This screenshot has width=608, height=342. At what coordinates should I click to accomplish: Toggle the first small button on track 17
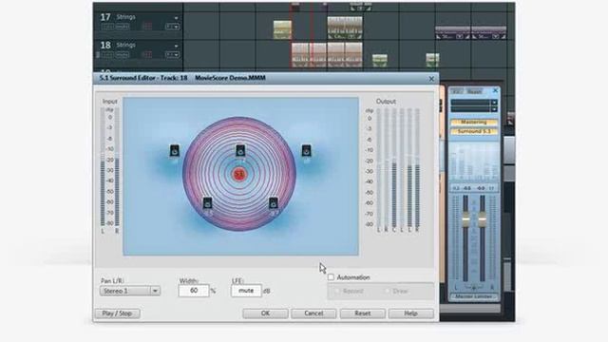click(x=107, y=27)
